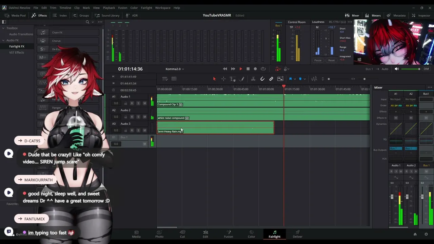Solo the Audio 2 track
The image size is (434, 244).
(x=138, y=117)
